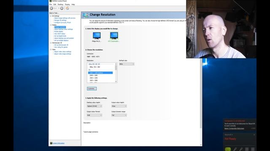270x151 pixels.
Task: Select the 480p, 720 × 480 resolution
Action: [94, 67]
